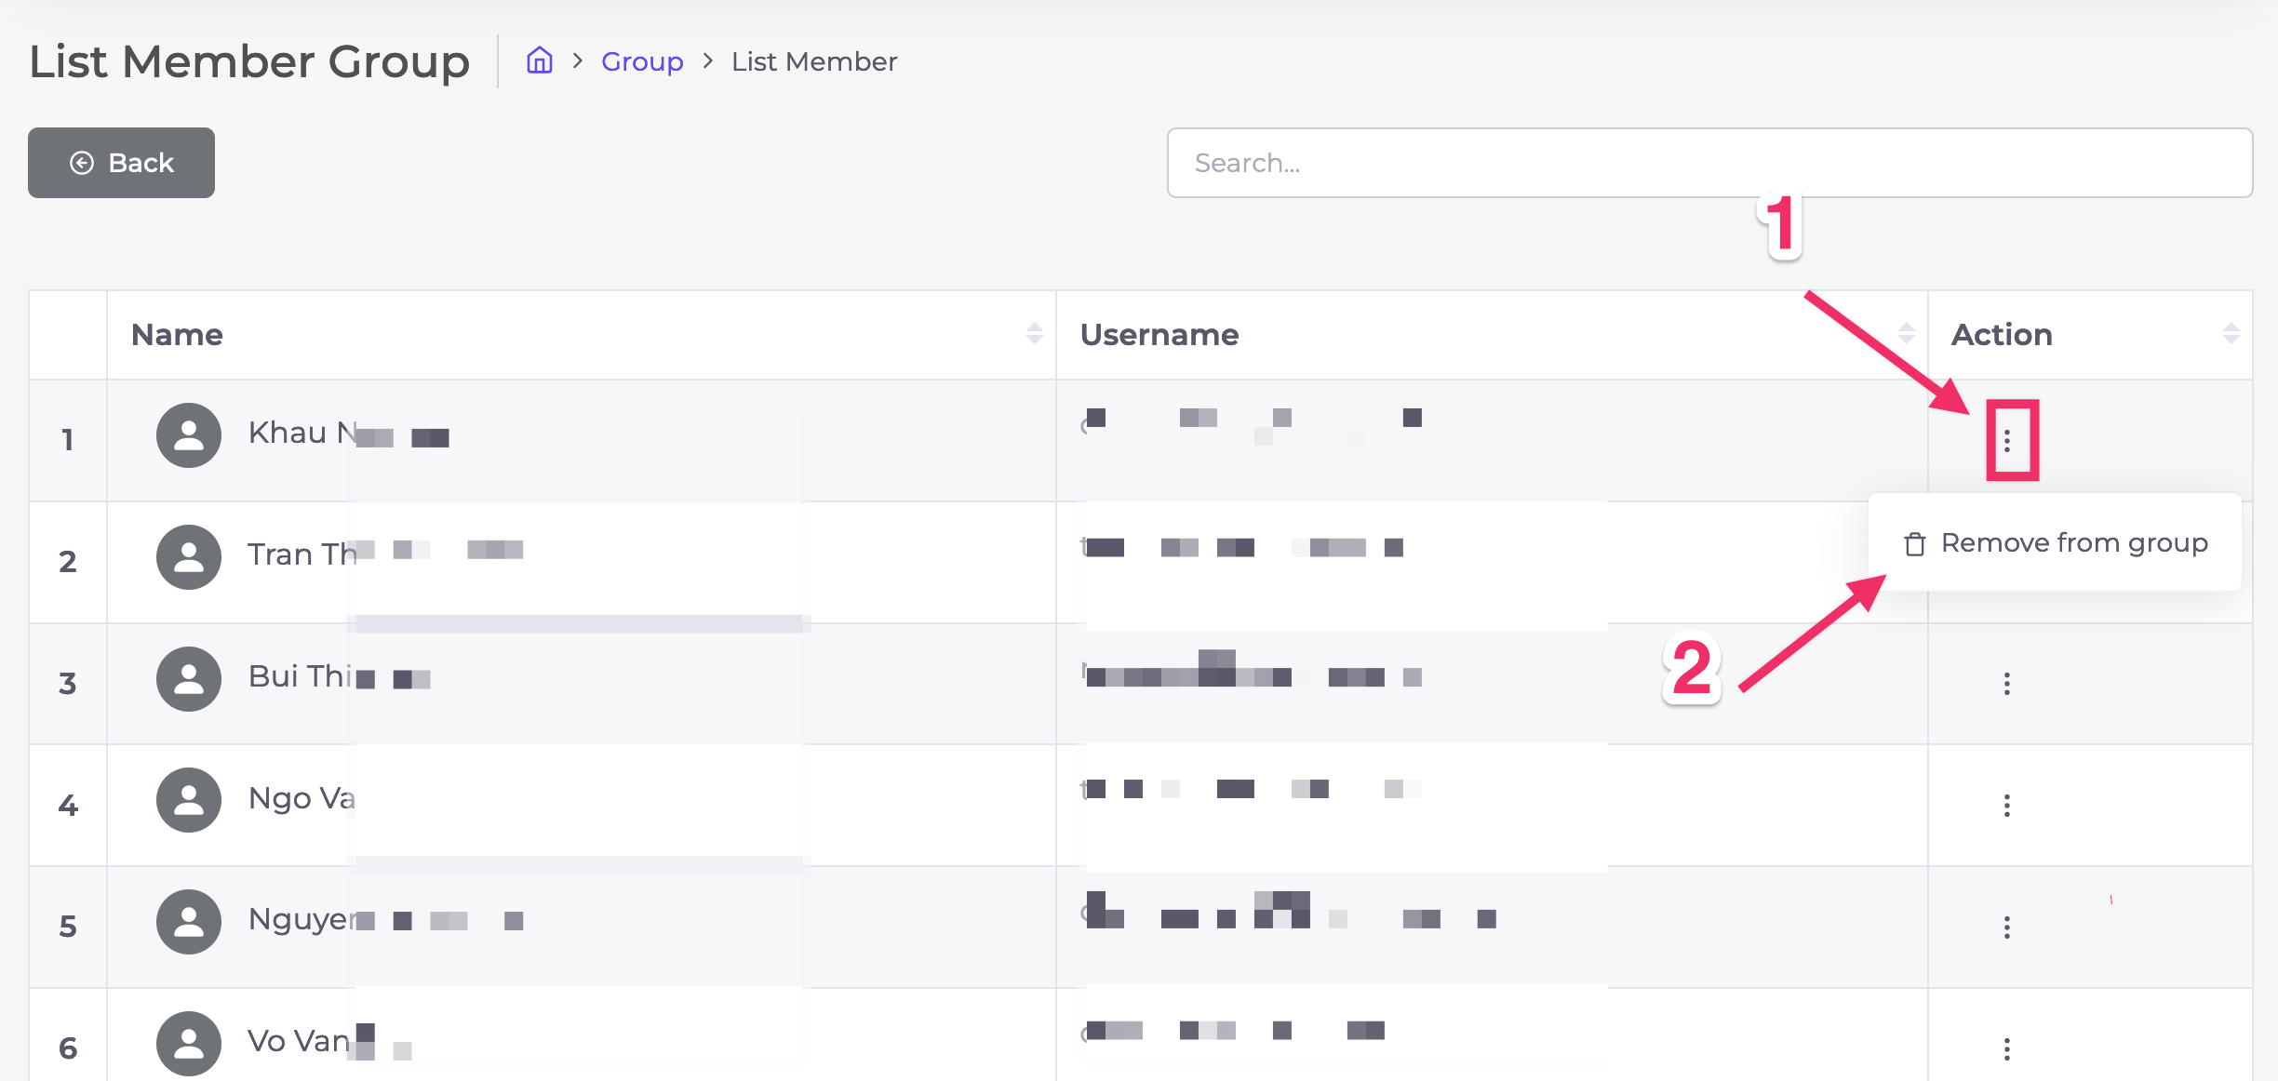Click the Back button
This screenshot has height=1081, width=2278.
(x=121, y=163)
